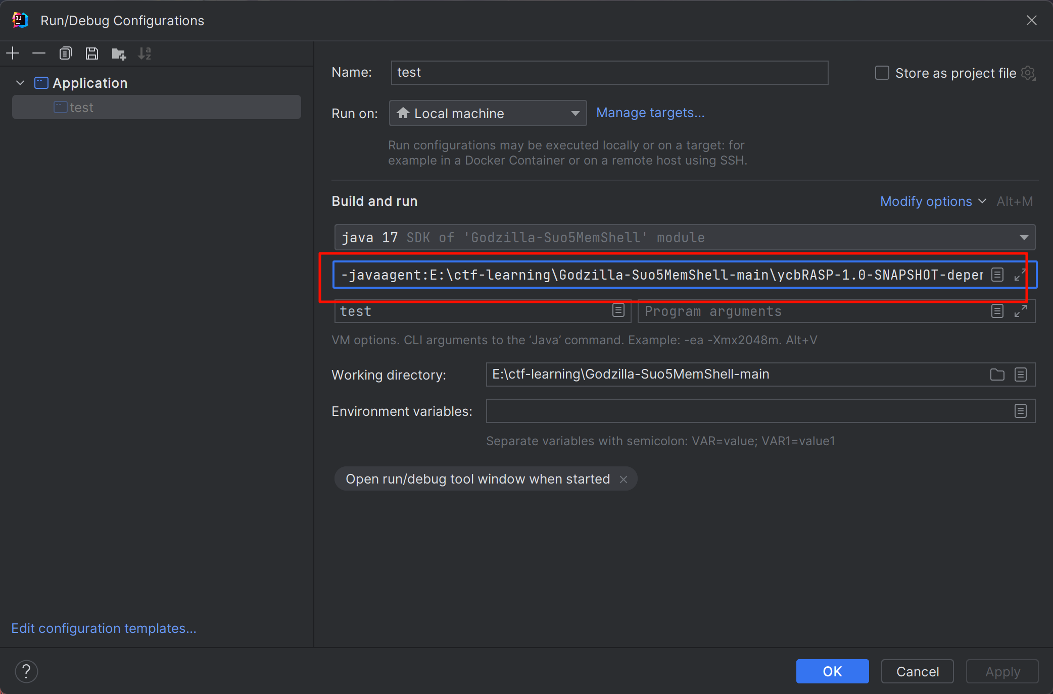Expand the VM options field
This screenshot has width=1053, height=694.
(x=1020, y=275)
